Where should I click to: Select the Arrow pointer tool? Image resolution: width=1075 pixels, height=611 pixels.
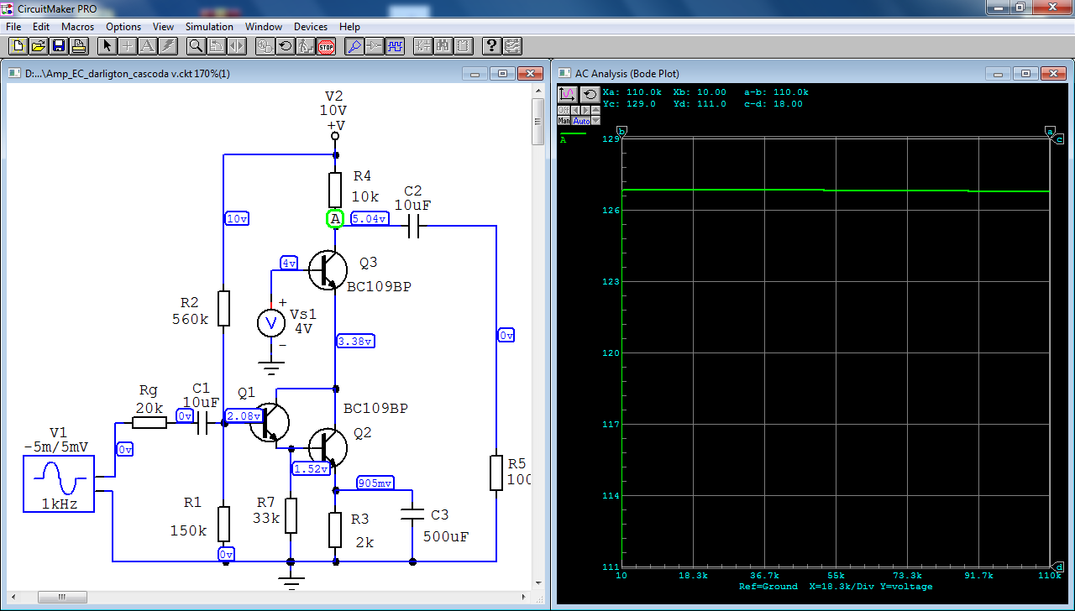(x=107, y=46)
